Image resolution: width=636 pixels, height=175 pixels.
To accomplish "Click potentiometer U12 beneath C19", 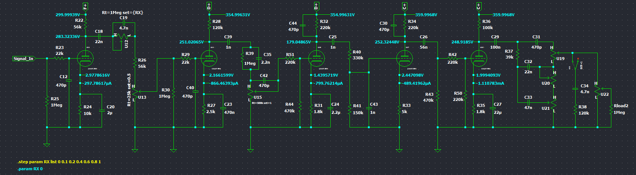I will (x=123, y=36).
